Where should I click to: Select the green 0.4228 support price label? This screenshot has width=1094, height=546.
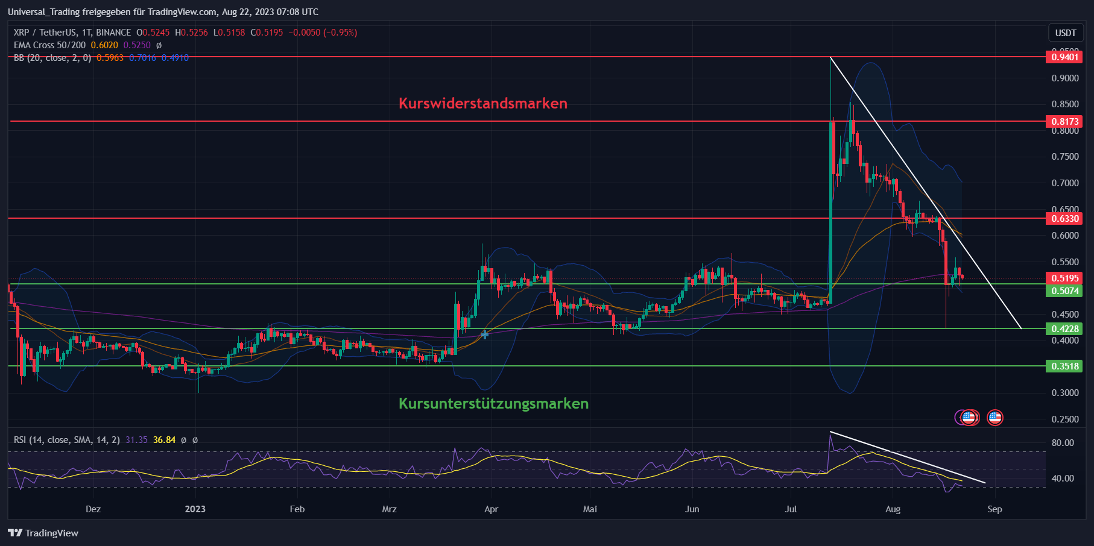[x=1064, y=329]
